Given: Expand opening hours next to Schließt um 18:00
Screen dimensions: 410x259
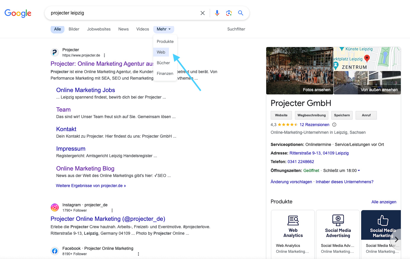Looking at the screenshot, I should (359, 170).
